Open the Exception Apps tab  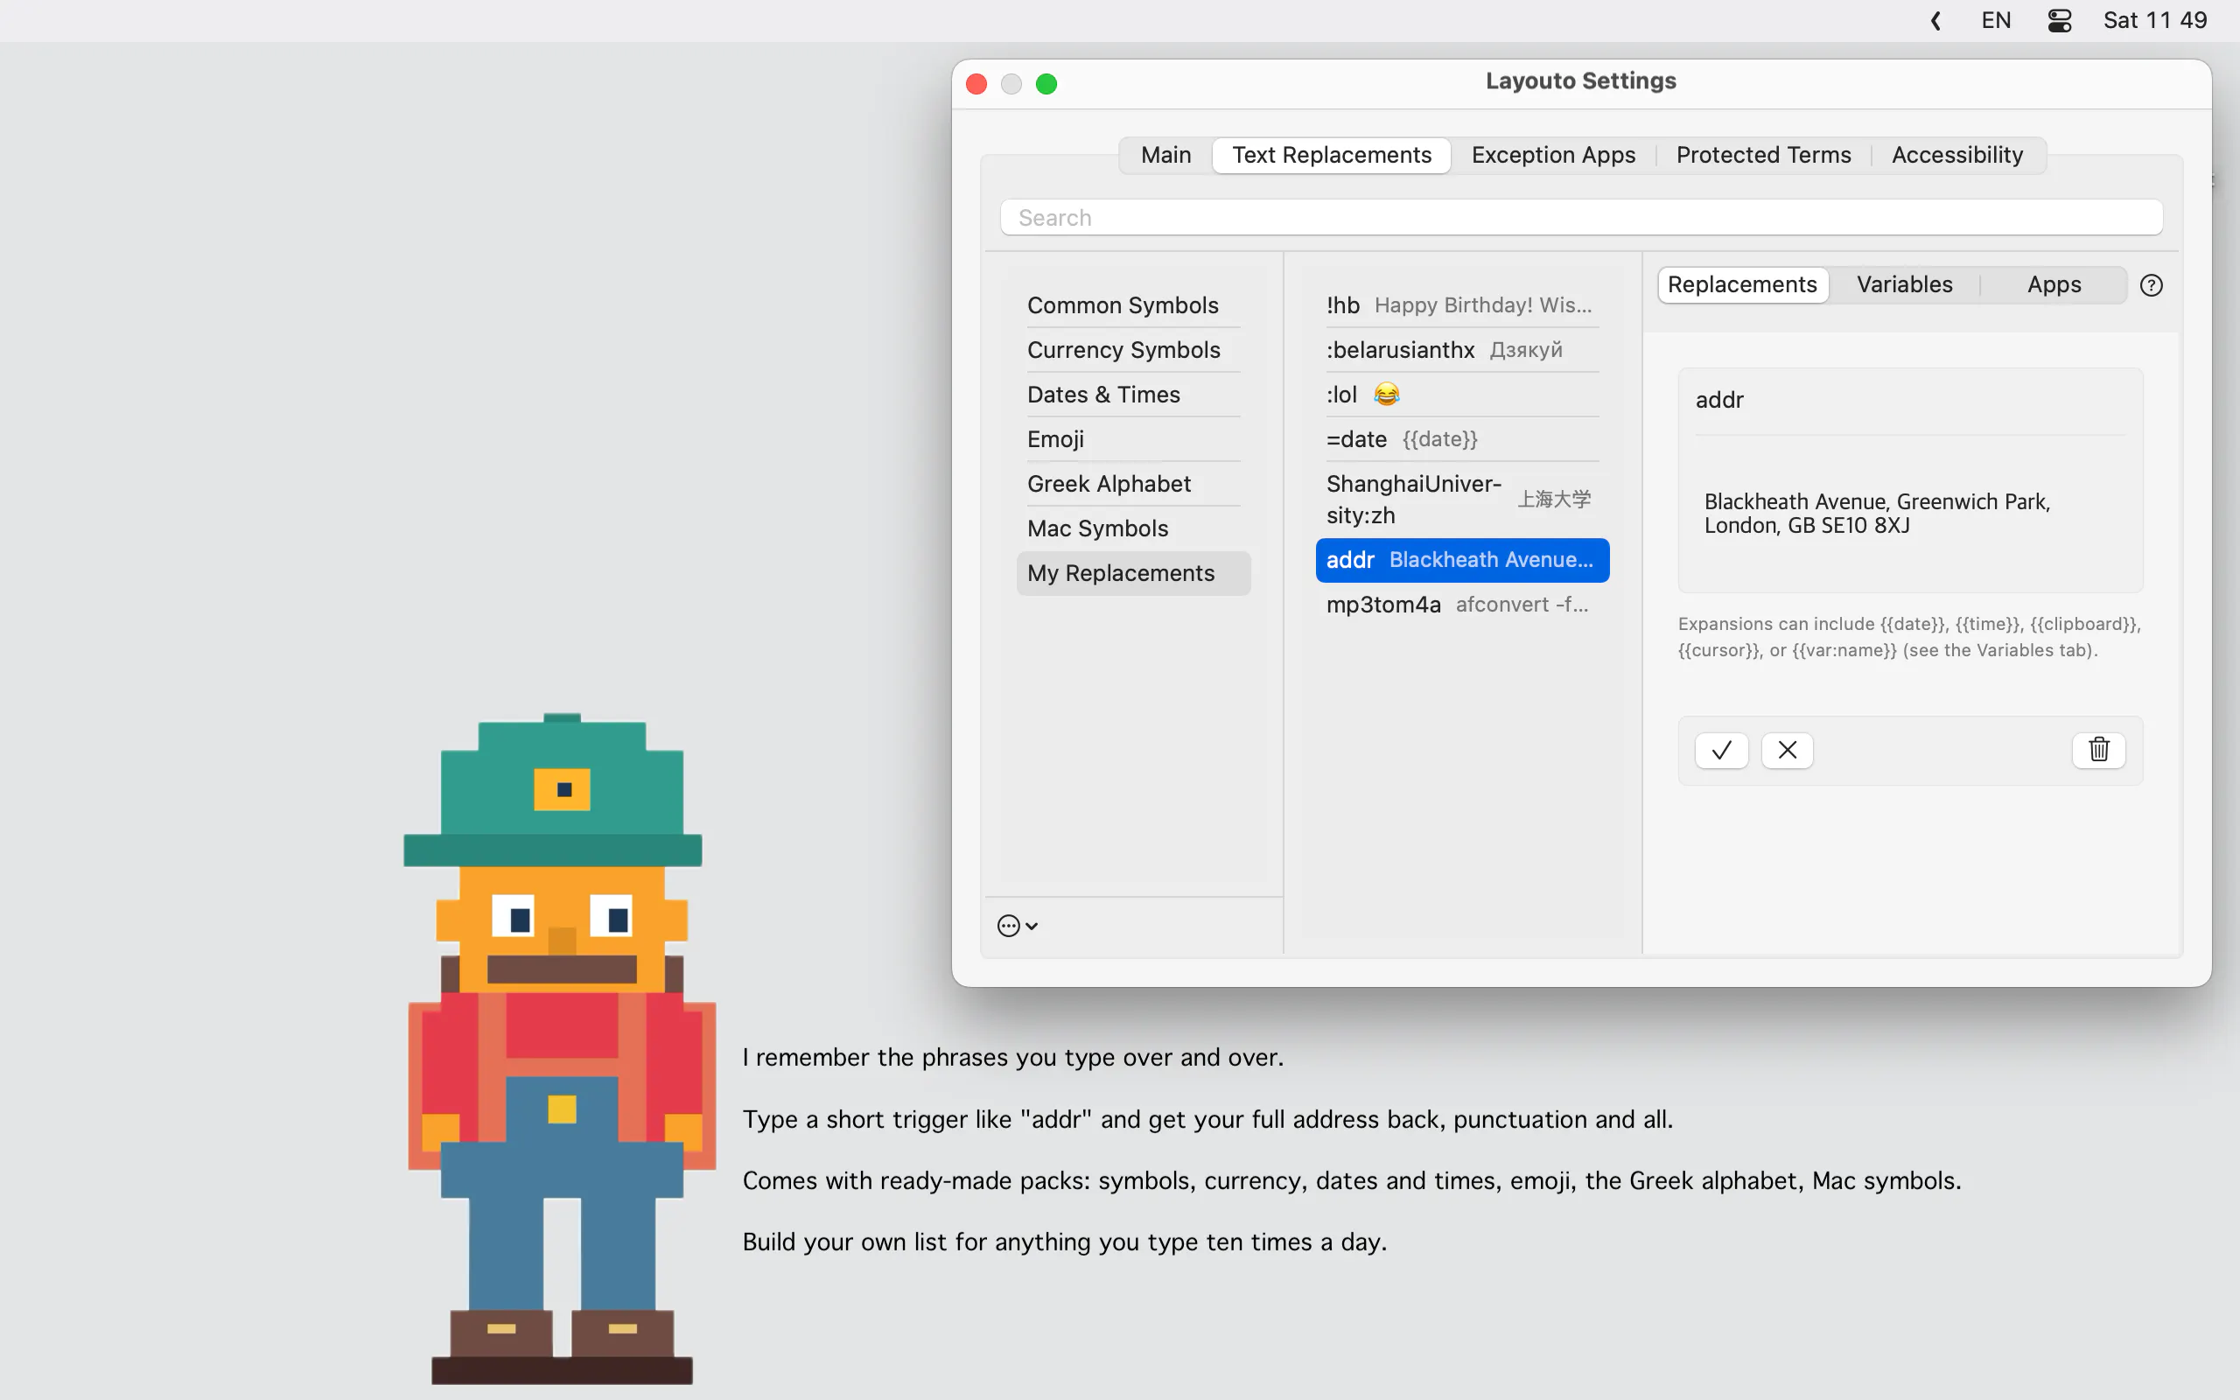pyautogui.click(x=1553, y=155)
